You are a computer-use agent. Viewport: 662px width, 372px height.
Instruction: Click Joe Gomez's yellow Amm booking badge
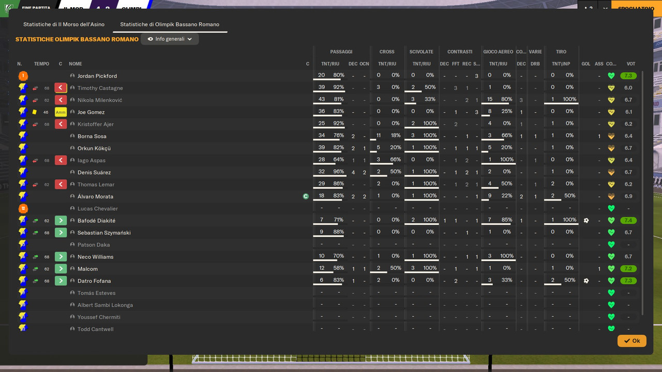(x=61, y=112)
